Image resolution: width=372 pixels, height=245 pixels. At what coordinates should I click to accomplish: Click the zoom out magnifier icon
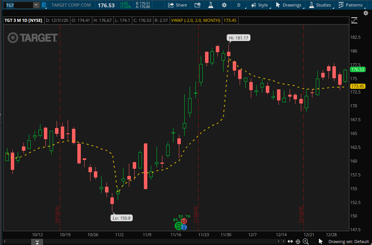(313, 242)
